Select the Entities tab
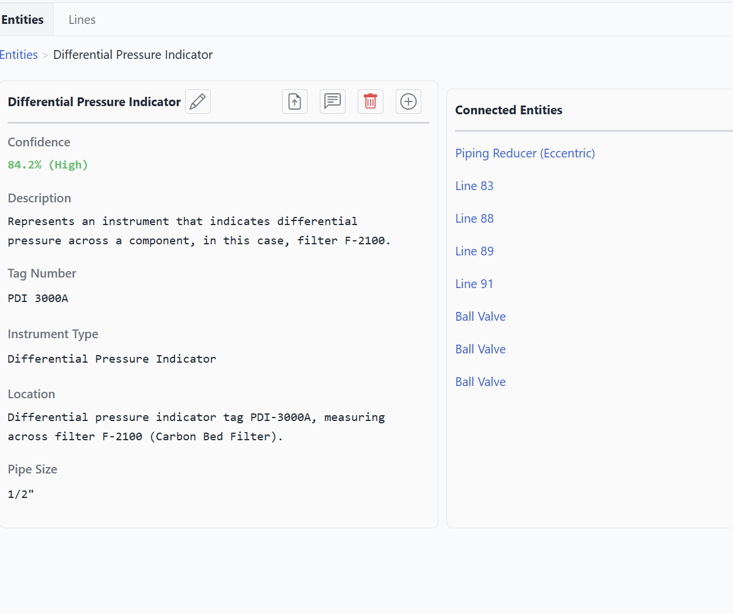733x614 pixels. [23, 20]
